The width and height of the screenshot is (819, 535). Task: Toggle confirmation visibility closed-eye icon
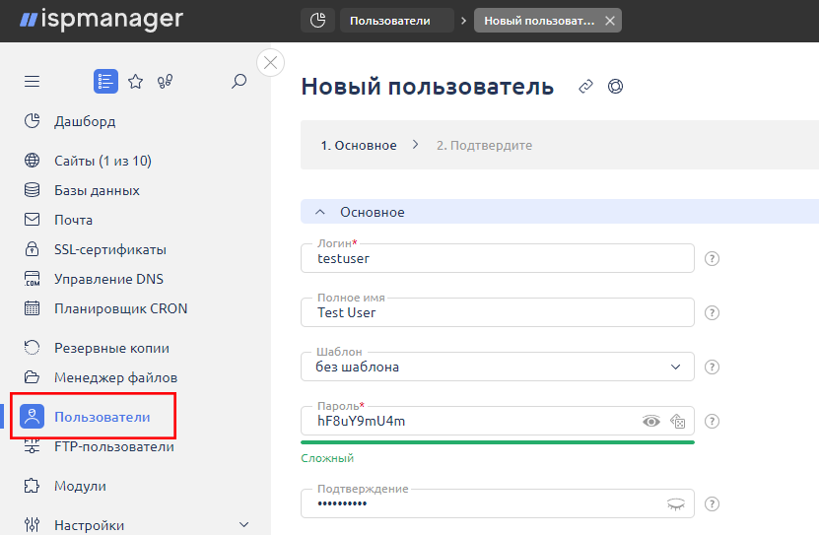(x=676, y=504)
